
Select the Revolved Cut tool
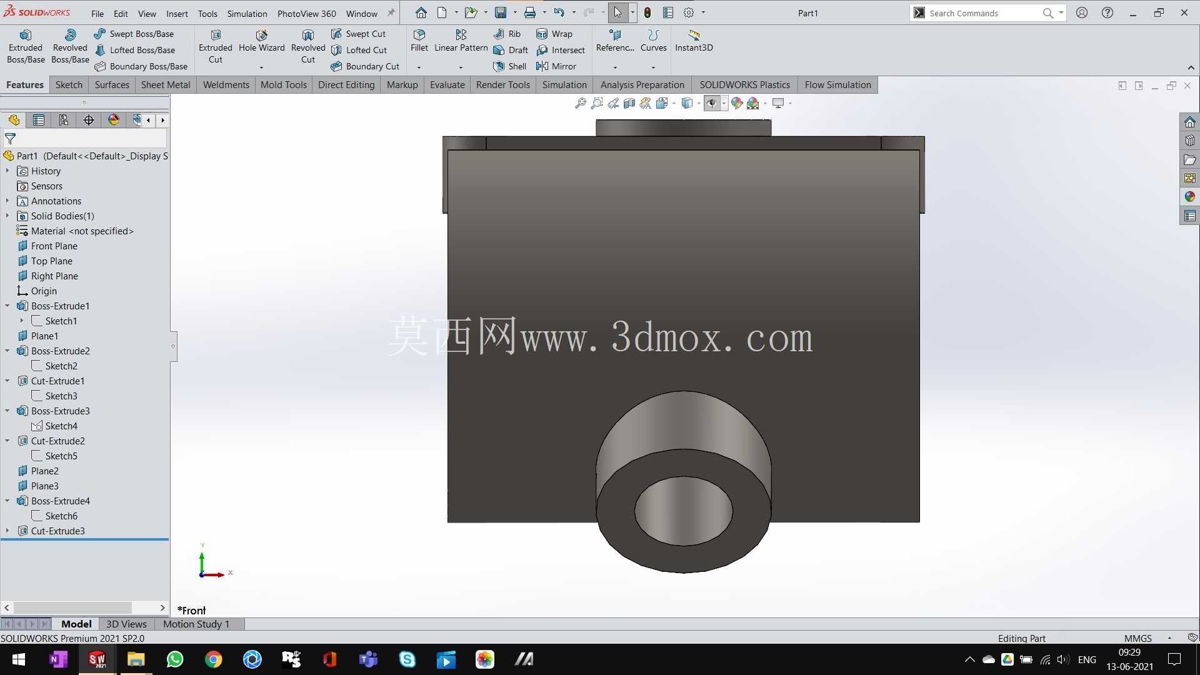308,47
